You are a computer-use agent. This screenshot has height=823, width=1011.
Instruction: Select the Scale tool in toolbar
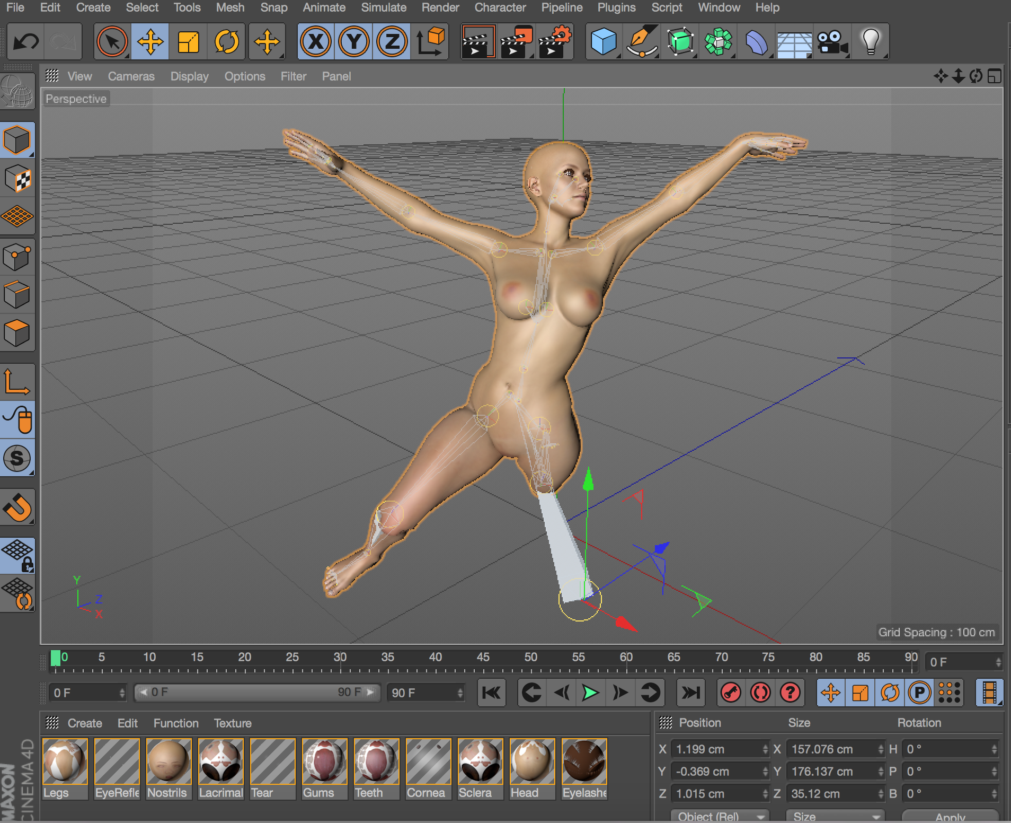(188, 41)
